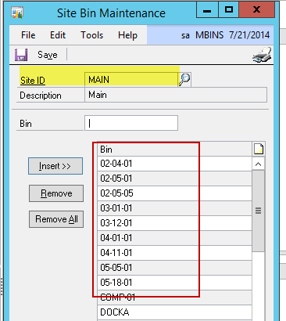
Task: Select bin 05-05-01 in list
Action: click(175, 268)
